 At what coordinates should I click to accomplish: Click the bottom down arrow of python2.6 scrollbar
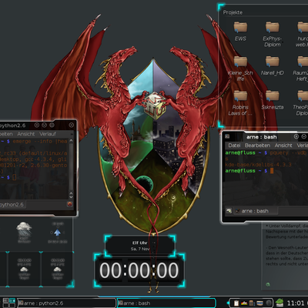coord(71,197)
